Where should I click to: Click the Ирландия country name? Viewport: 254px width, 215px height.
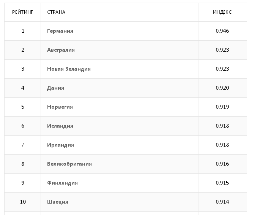point(61,145)
